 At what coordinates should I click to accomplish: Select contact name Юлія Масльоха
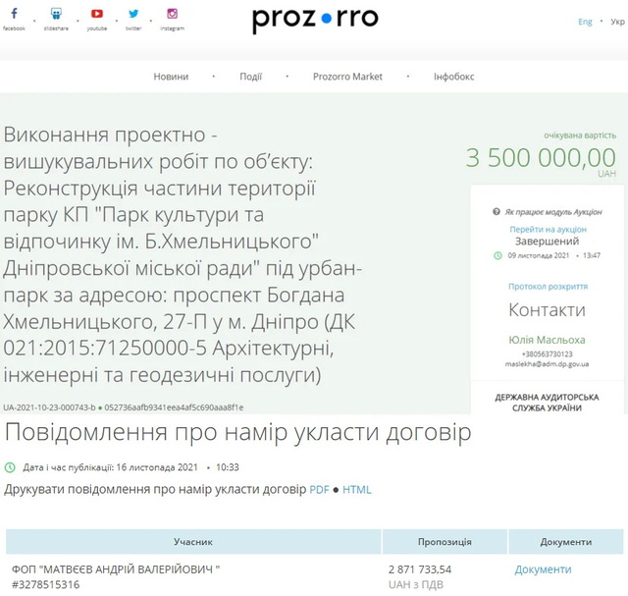pyautogui.click(x=547, y=340)
